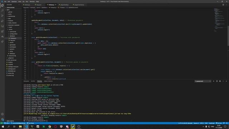Open Windows Action Center
Viewport: 229px width, 129px height.
pyautogui.click(x=225, y=126)
